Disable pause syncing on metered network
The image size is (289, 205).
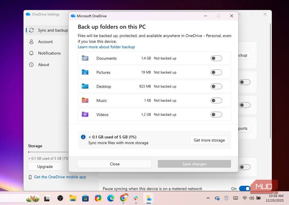(244, 189)
